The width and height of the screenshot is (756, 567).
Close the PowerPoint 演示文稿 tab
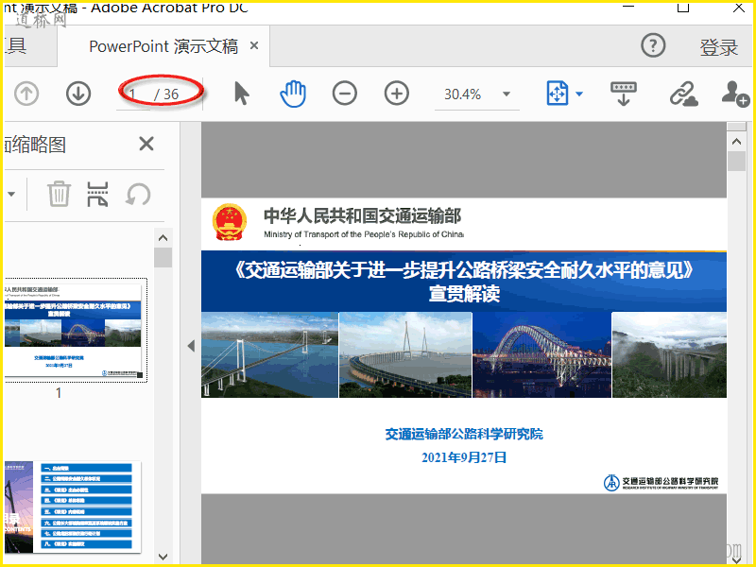pos(254,45)
